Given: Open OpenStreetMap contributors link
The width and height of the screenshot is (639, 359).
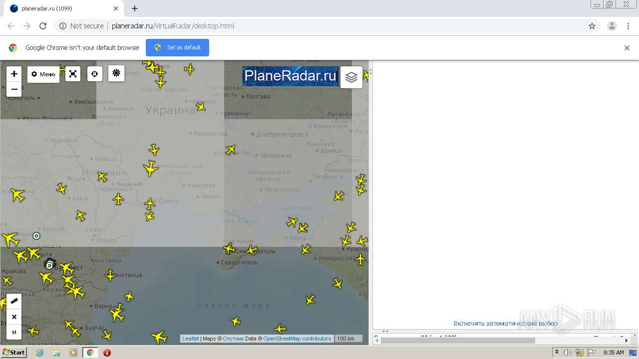Looking at the screenshot, I should (297, 339).
